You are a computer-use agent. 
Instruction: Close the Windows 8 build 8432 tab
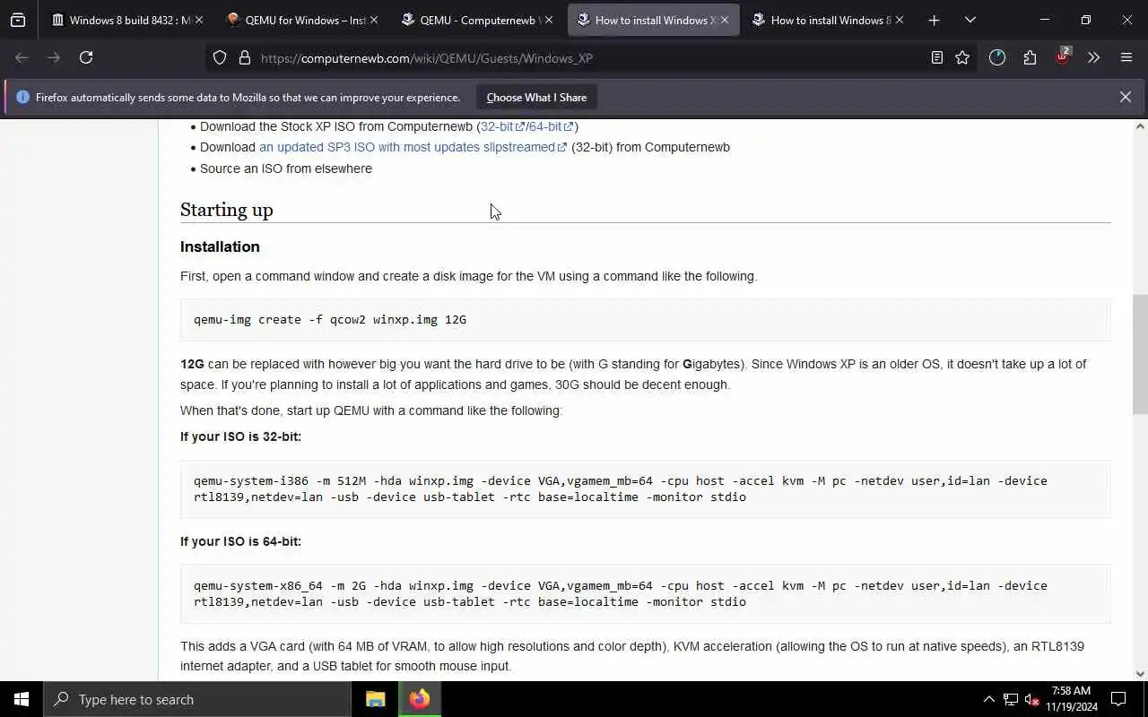[198, 20]
